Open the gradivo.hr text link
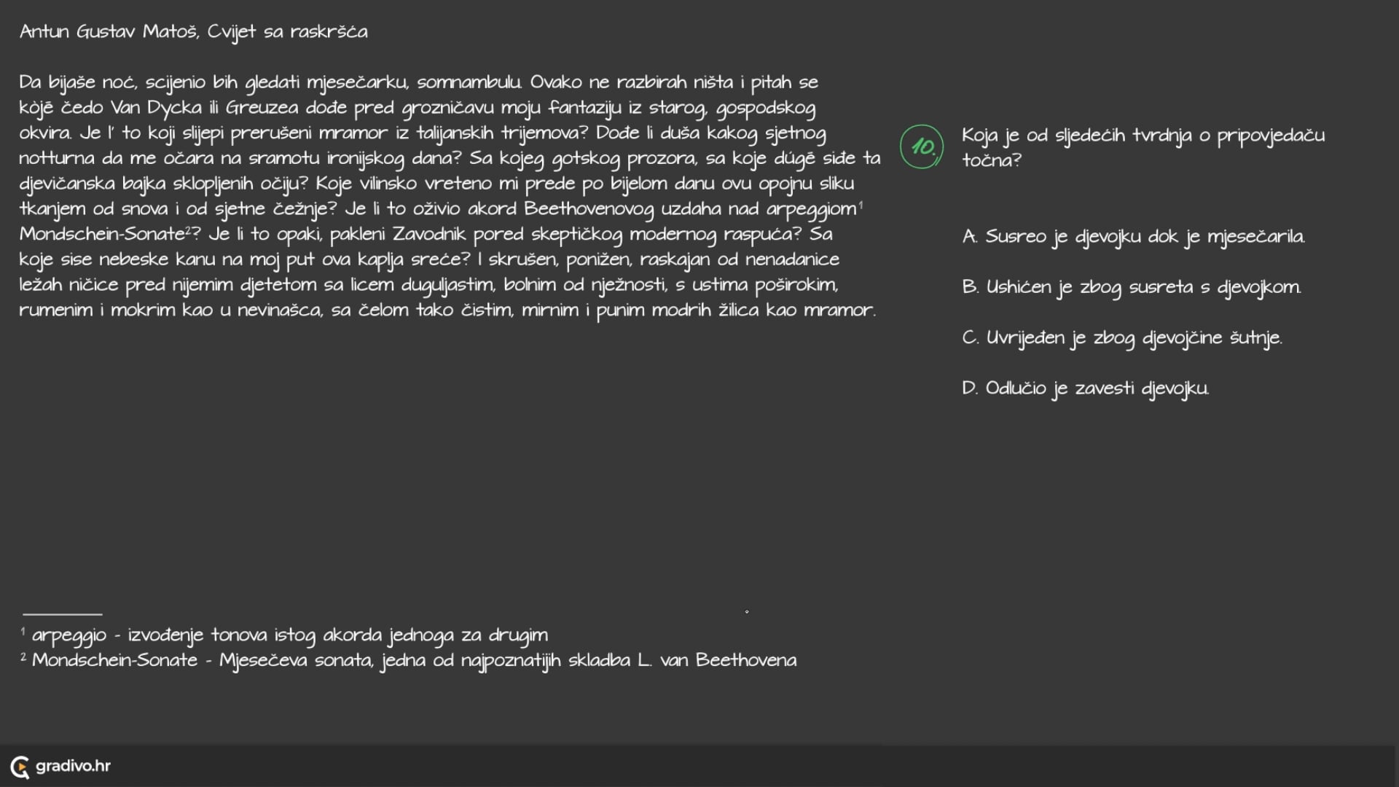 (x=73, y=766)
